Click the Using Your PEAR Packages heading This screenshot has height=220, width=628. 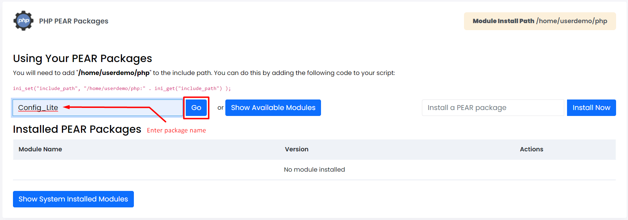(x=82, y=59)
